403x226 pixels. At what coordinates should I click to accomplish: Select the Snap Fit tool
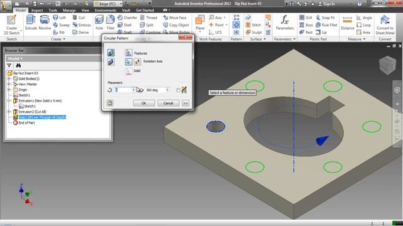(x=325, y=18)
